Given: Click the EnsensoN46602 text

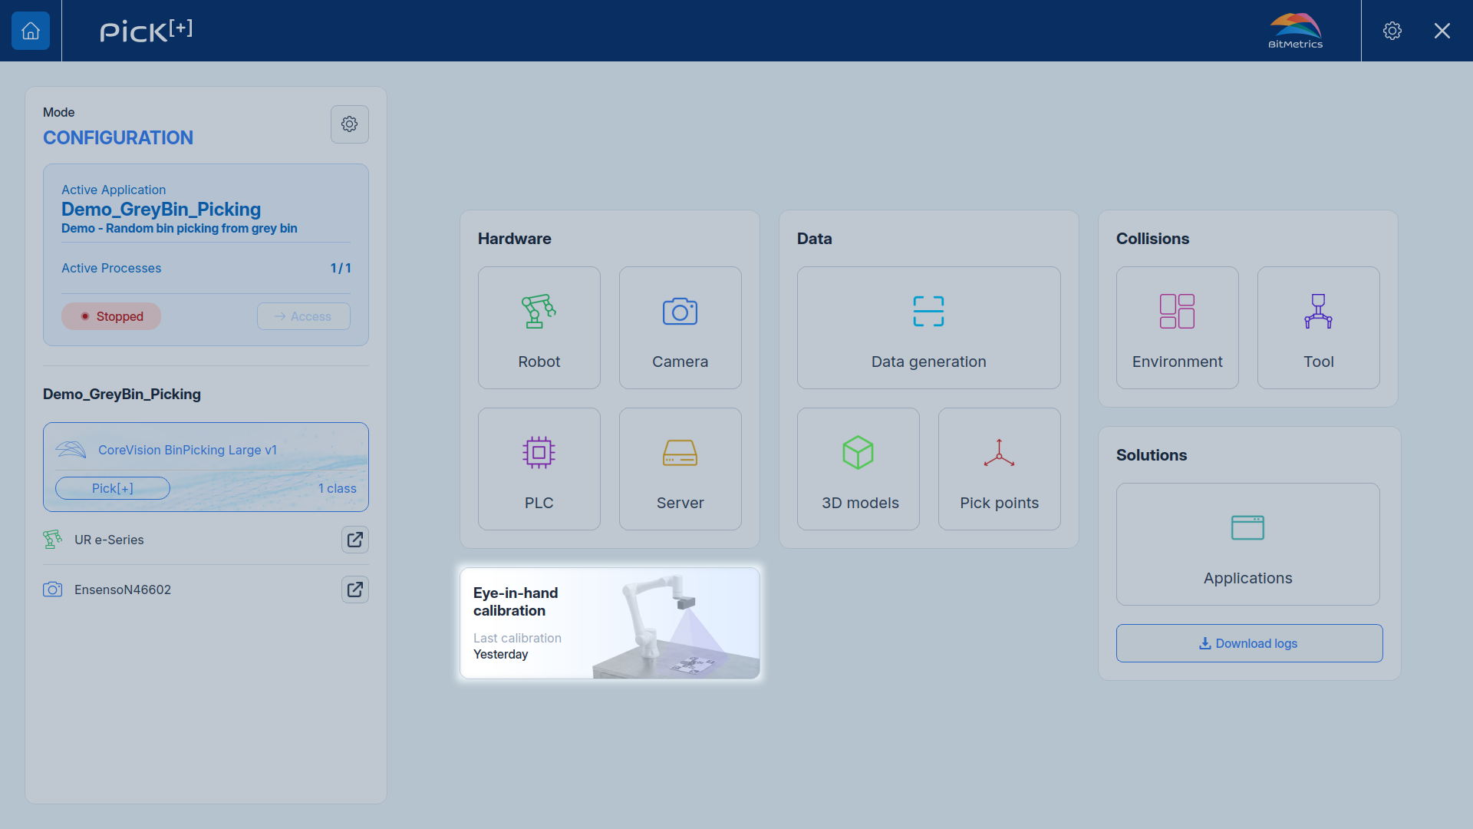Looking at the screenshot, I should click(x=123, y=590).
